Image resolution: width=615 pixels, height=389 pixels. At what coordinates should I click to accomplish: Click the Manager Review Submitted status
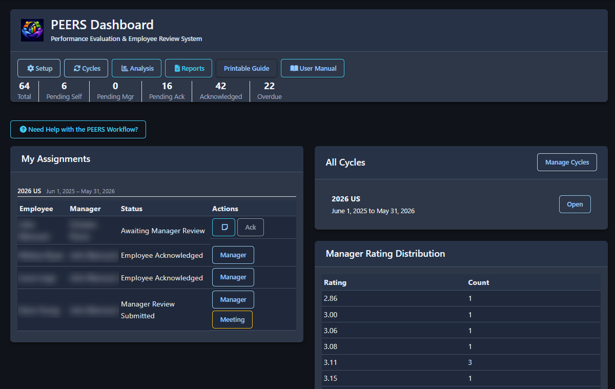[x=148, y=310]
